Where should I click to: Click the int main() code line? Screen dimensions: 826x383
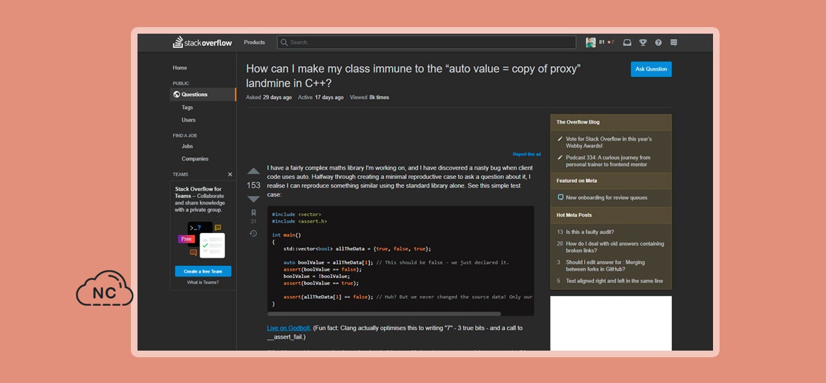point(286,234)
